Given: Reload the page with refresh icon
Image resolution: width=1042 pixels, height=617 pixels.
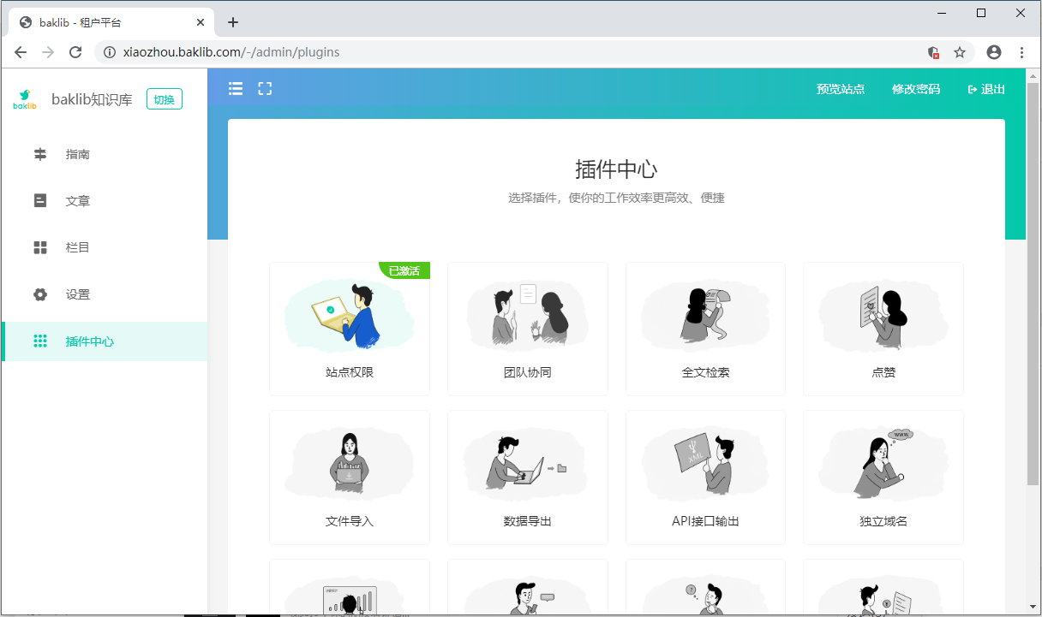Looking at the screenshot, I should click(75, 52).
